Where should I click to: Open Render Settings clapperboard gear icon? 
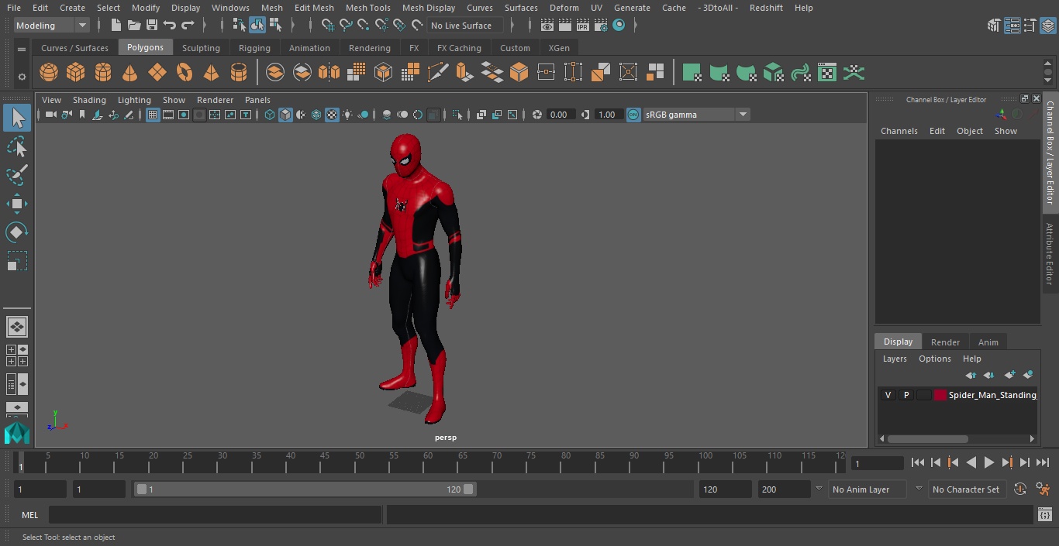(600, 26)
